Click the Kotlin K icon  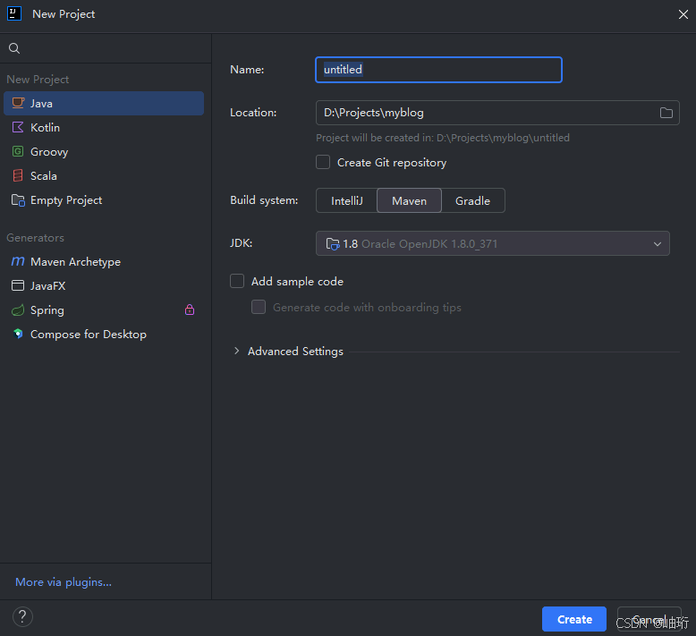click(18, 127)
